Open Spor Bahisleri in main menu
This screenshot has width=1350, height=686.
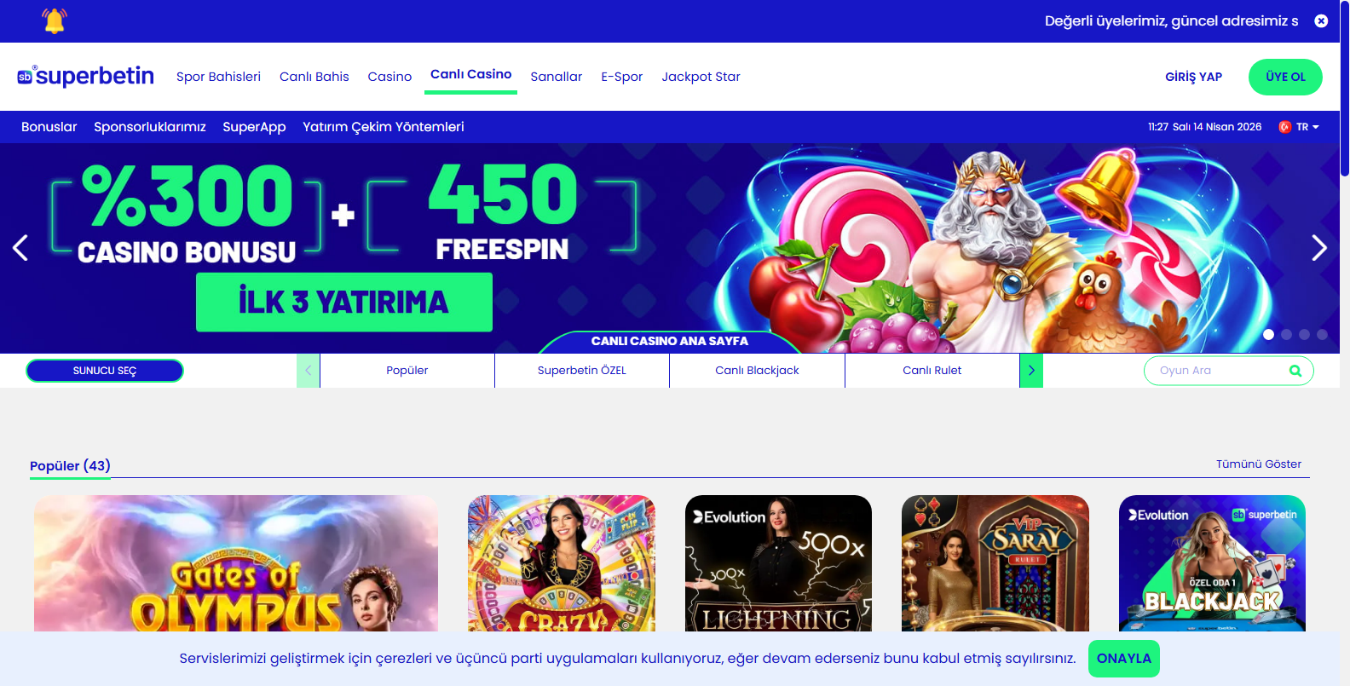pos(218,77)
